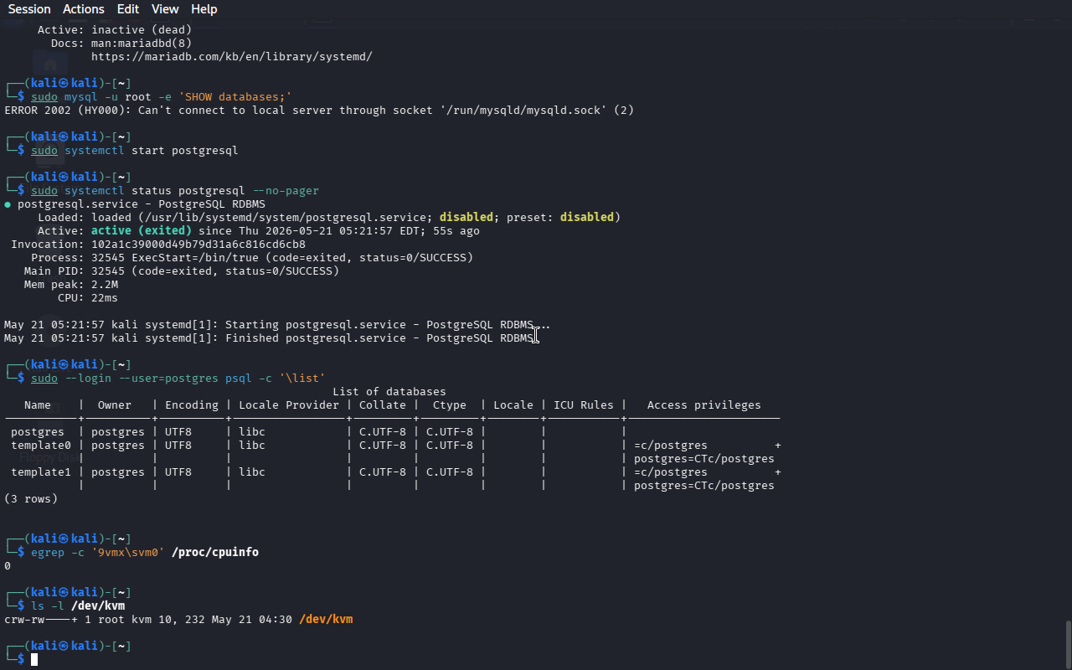This screenshot has width=1072, height=670.
Task: Open the View menu
Action: click(x=165, y=9)
